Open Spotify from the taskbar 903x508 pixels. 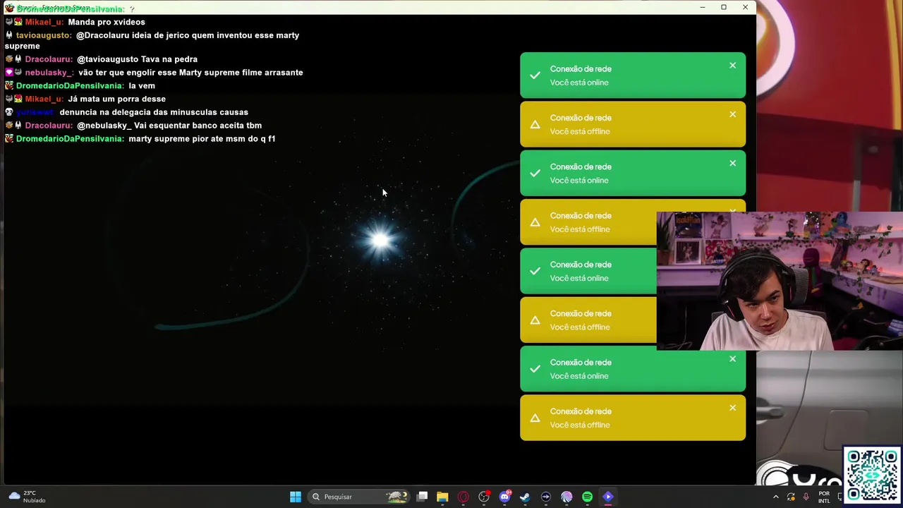587,497
